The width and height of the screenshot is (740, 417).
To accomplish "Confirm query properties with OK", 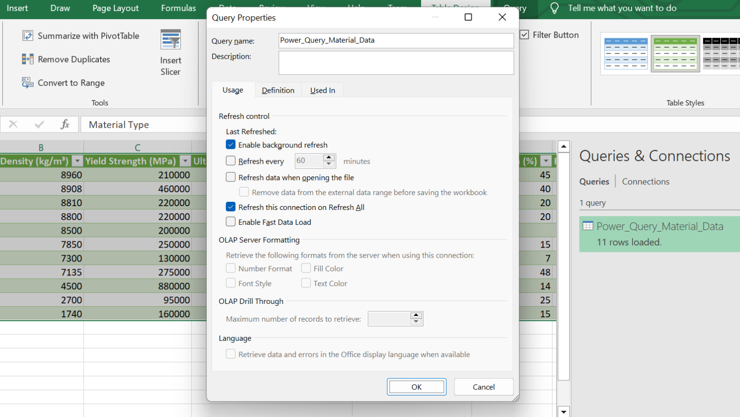I will [416, 387].
